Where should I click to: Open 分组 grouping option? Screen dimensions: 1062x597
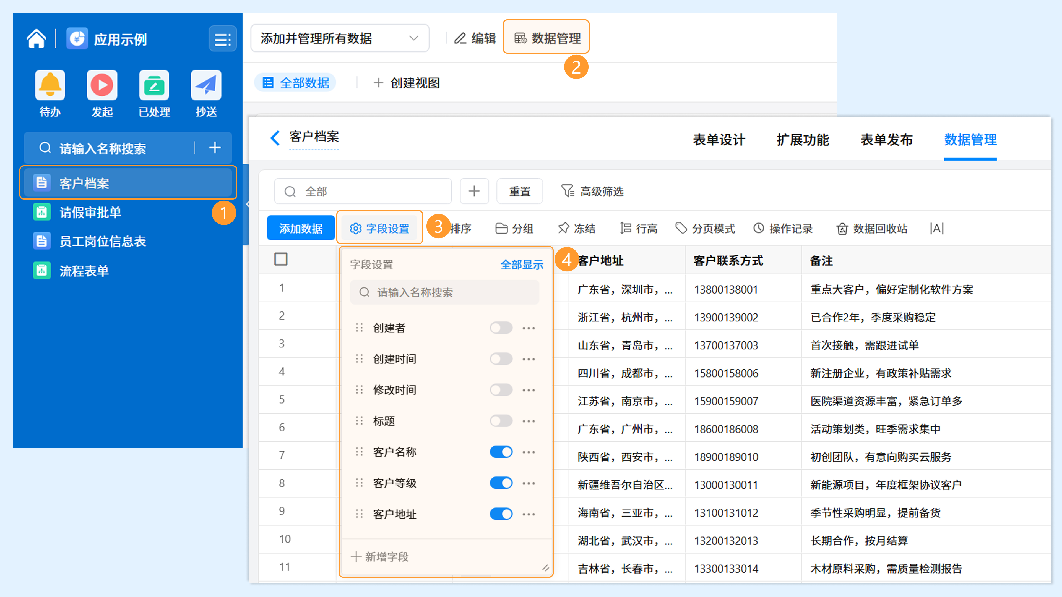514,228
